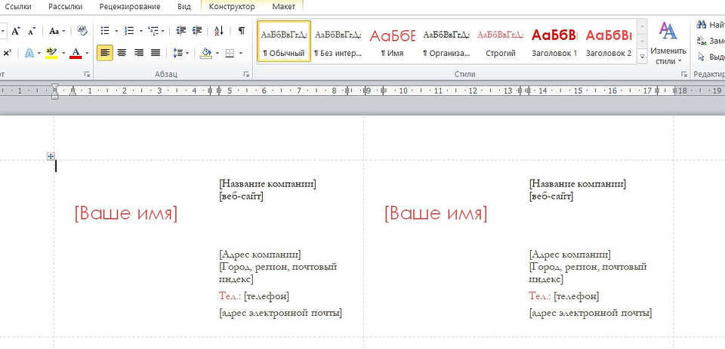Expand the styles gallery list
The image size is (725, 349).
click(642, 57)
